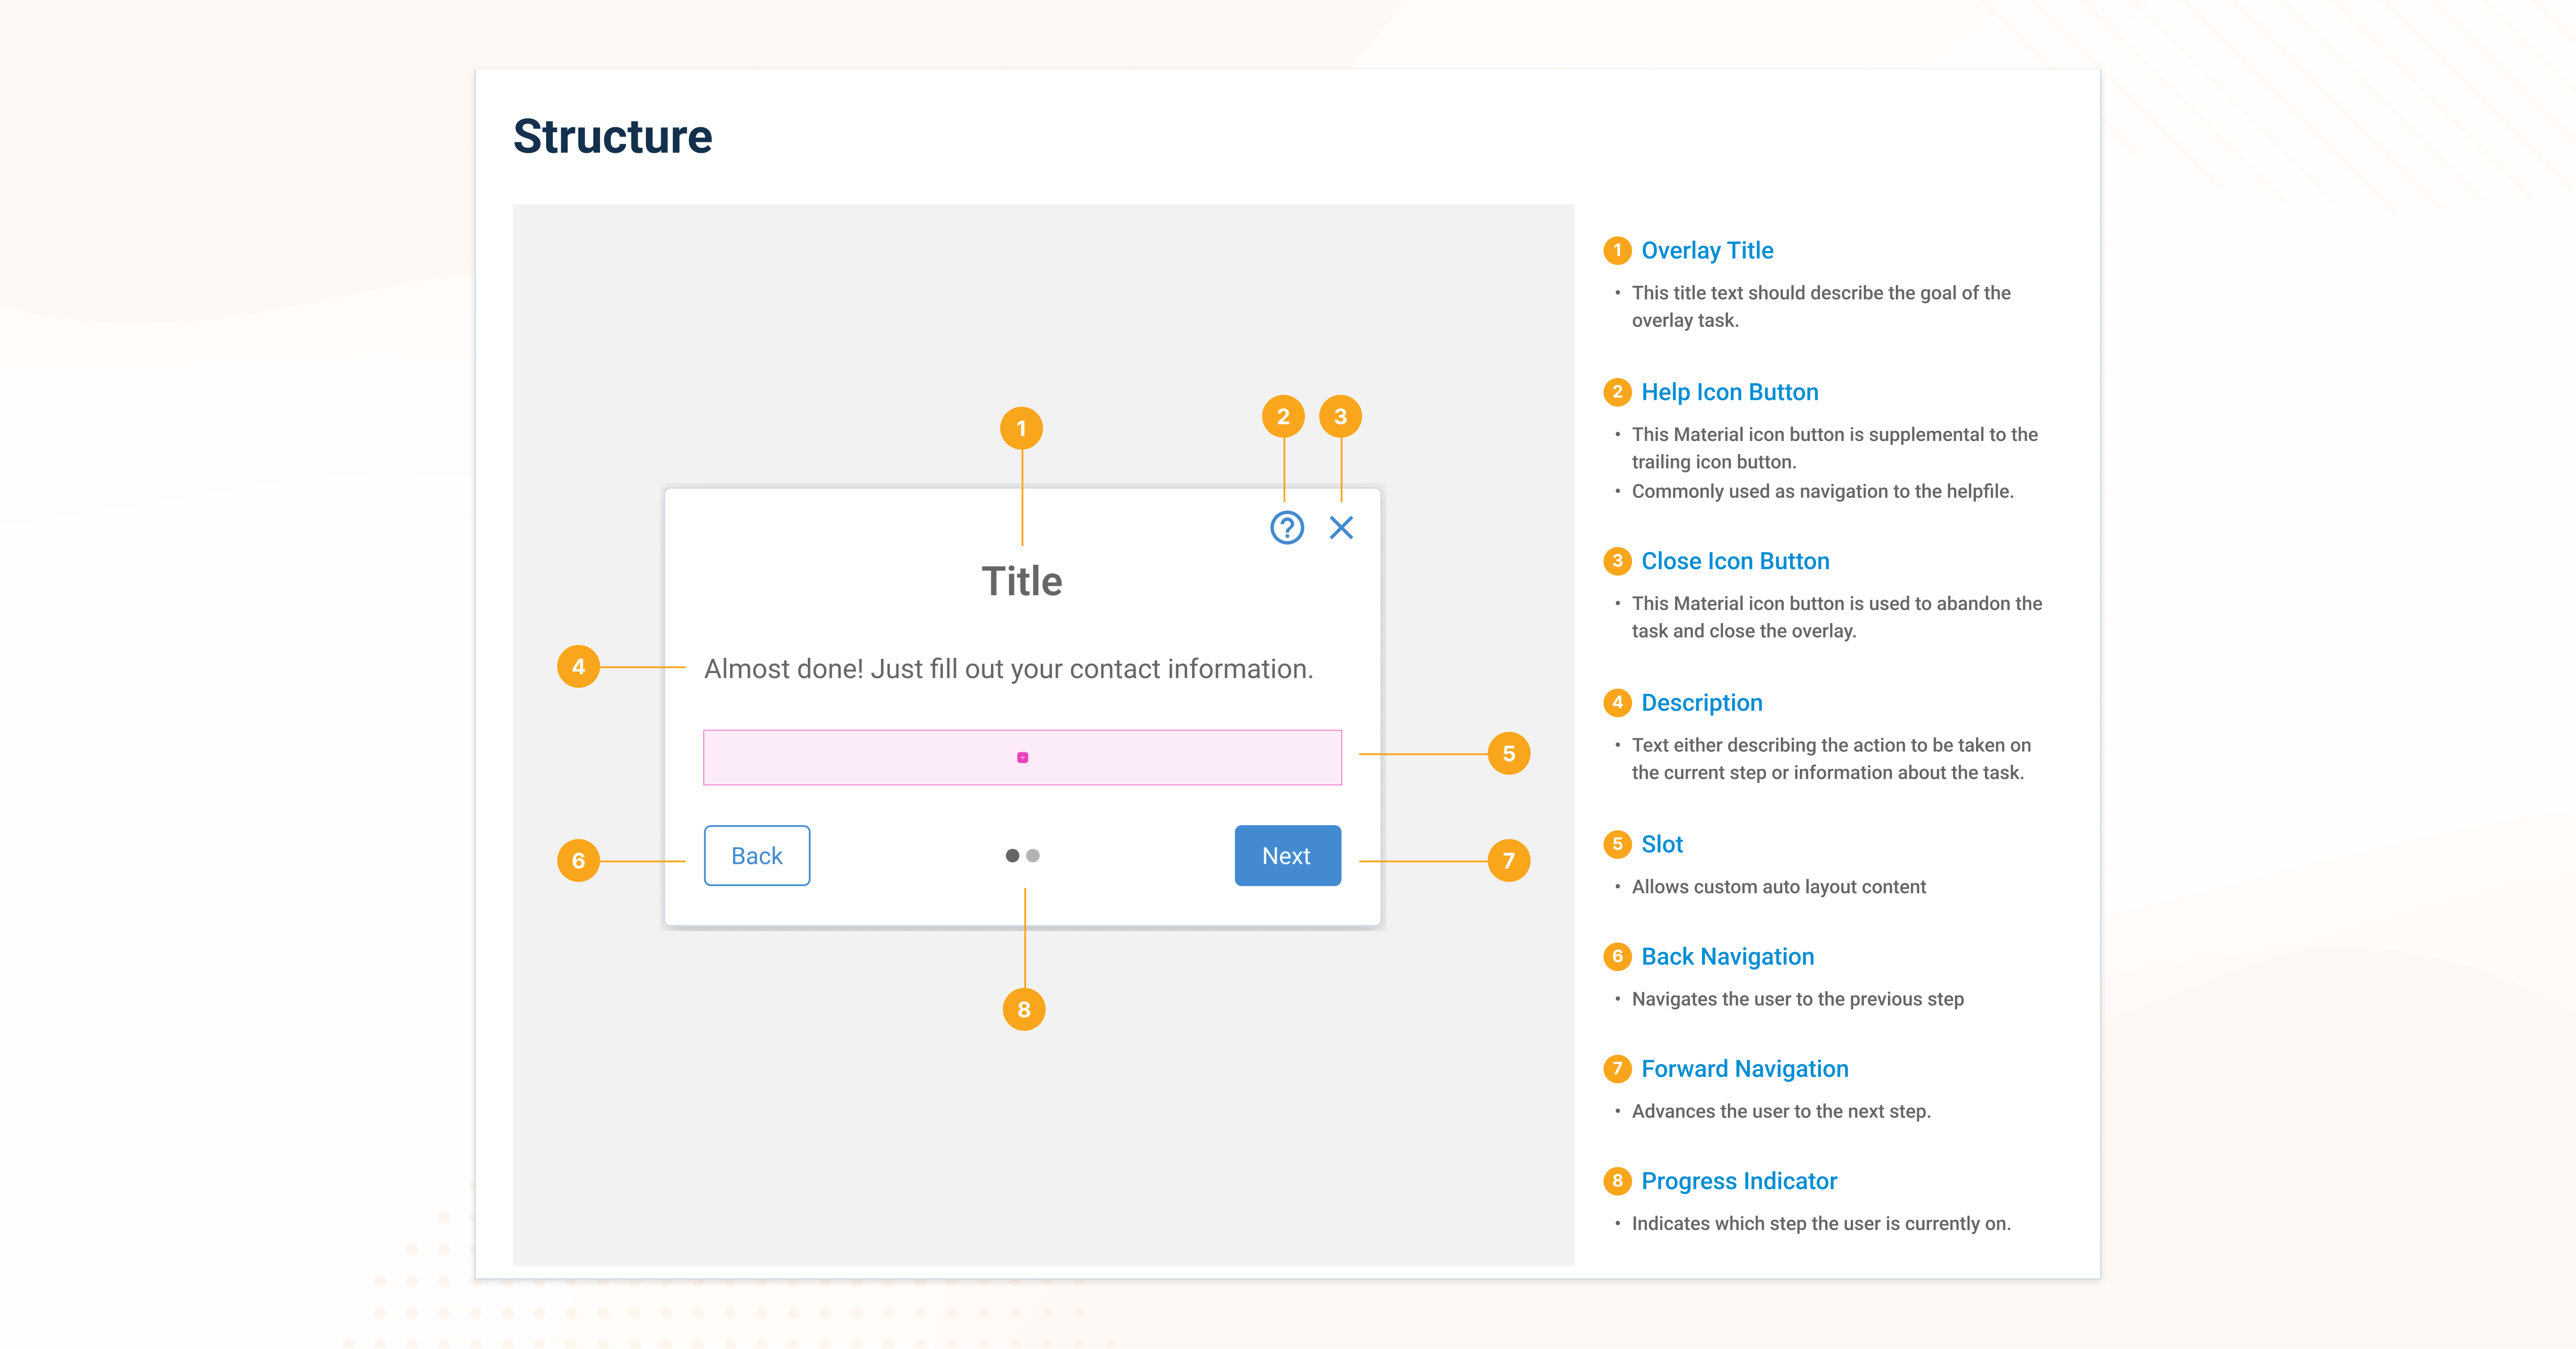Click the 'Forward Navigation' legend heading

1744,1068
